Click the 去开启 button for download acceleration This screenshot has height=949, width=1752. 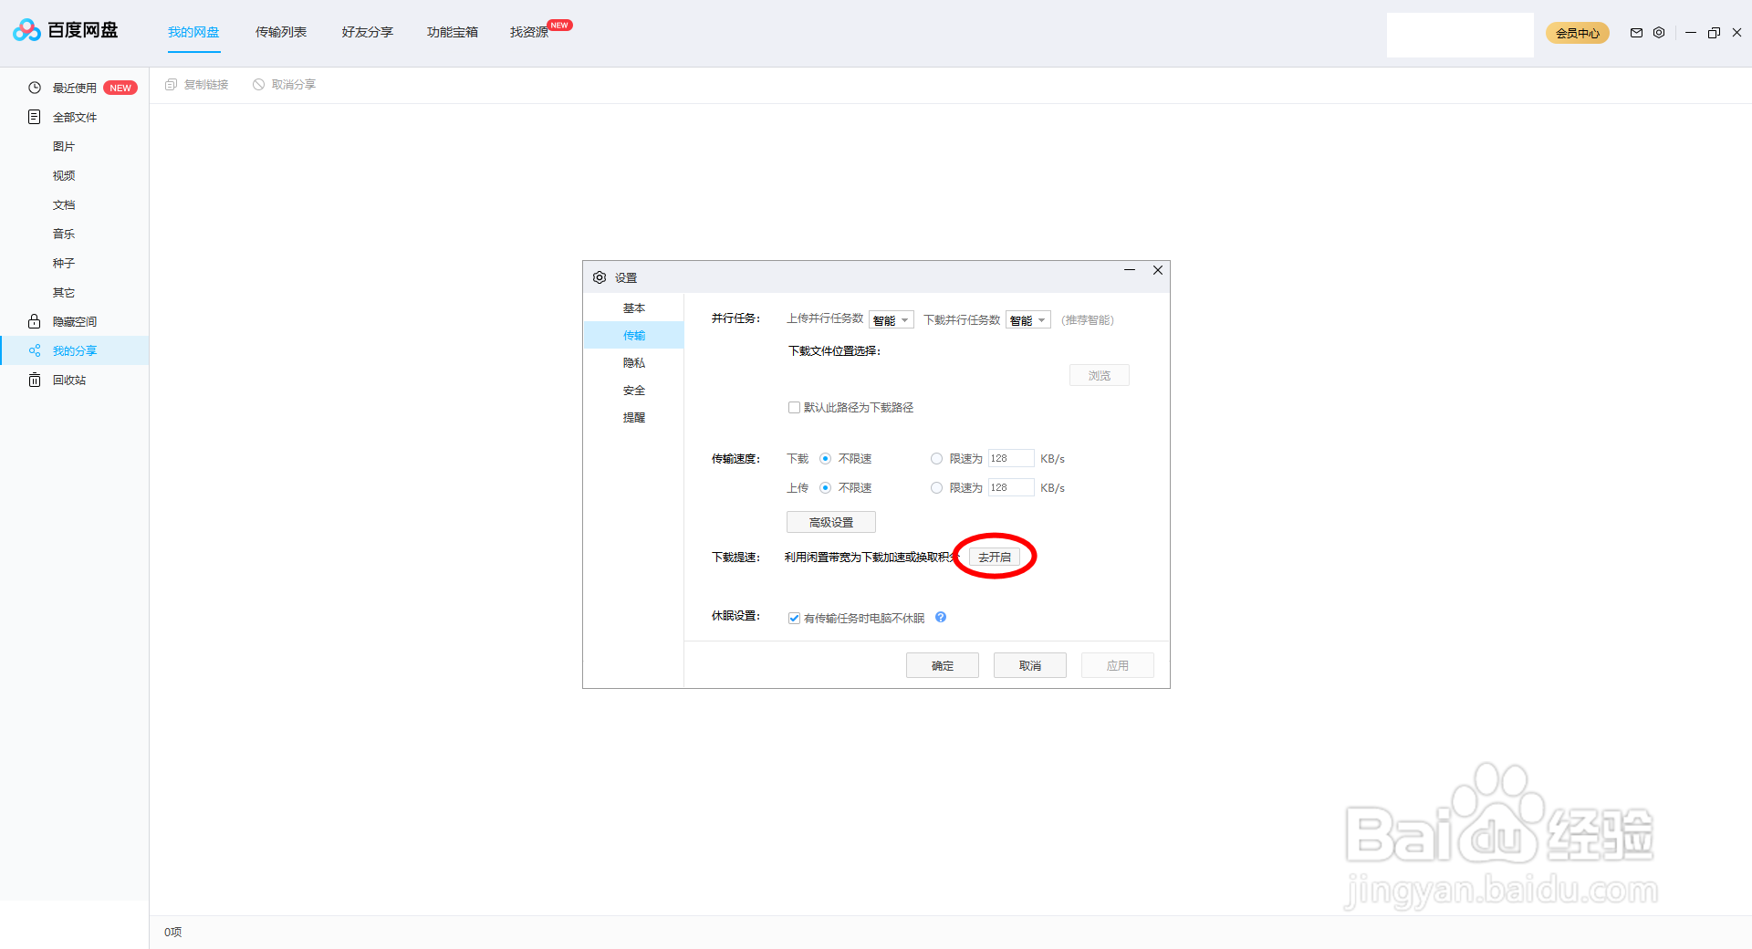click(994, 556)
